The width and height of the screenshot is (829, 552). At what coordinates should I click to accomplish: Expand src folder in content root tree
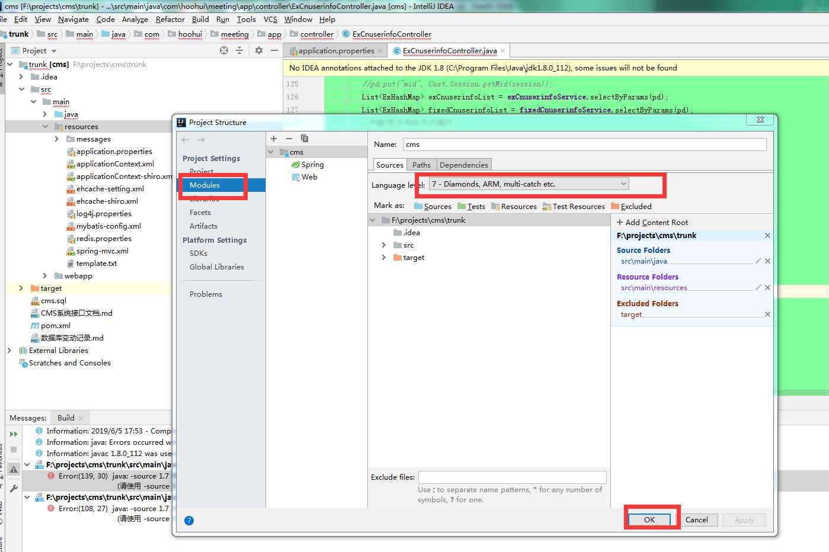coord(384,245)
